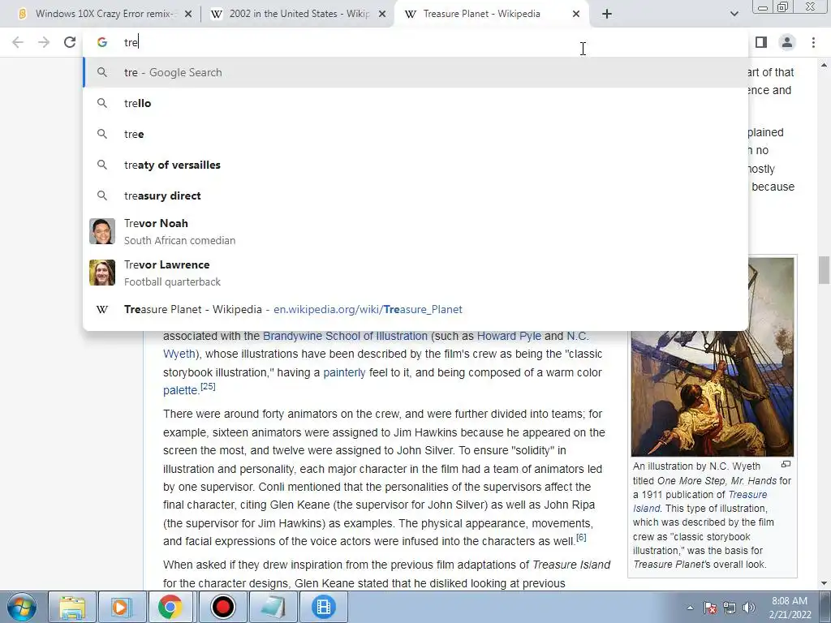Close the 2002 in the United States tab
Viewport: 831px width, 623px height.
382,14
